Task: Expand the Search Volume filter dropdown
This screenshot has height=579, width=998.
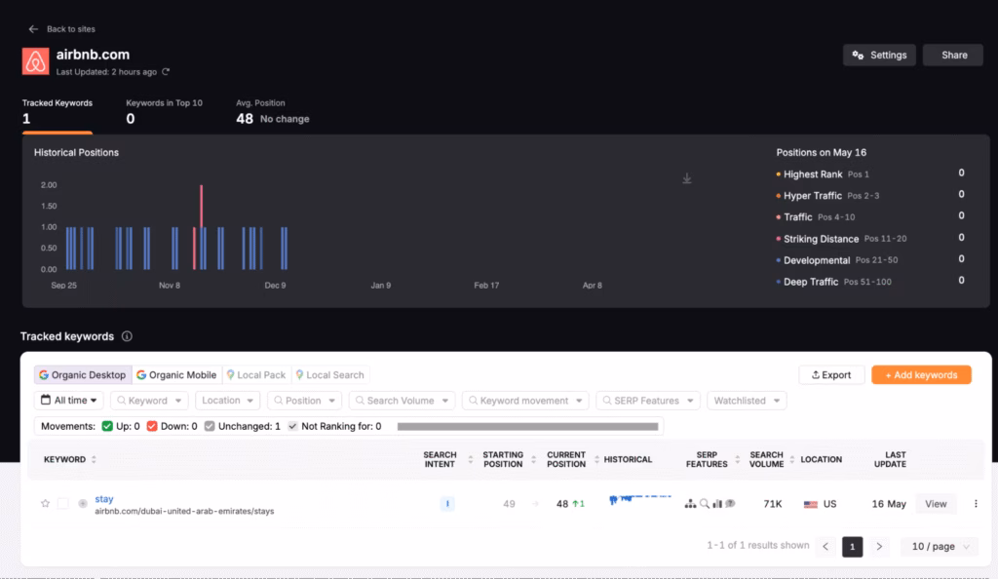Action: (402, 401)
